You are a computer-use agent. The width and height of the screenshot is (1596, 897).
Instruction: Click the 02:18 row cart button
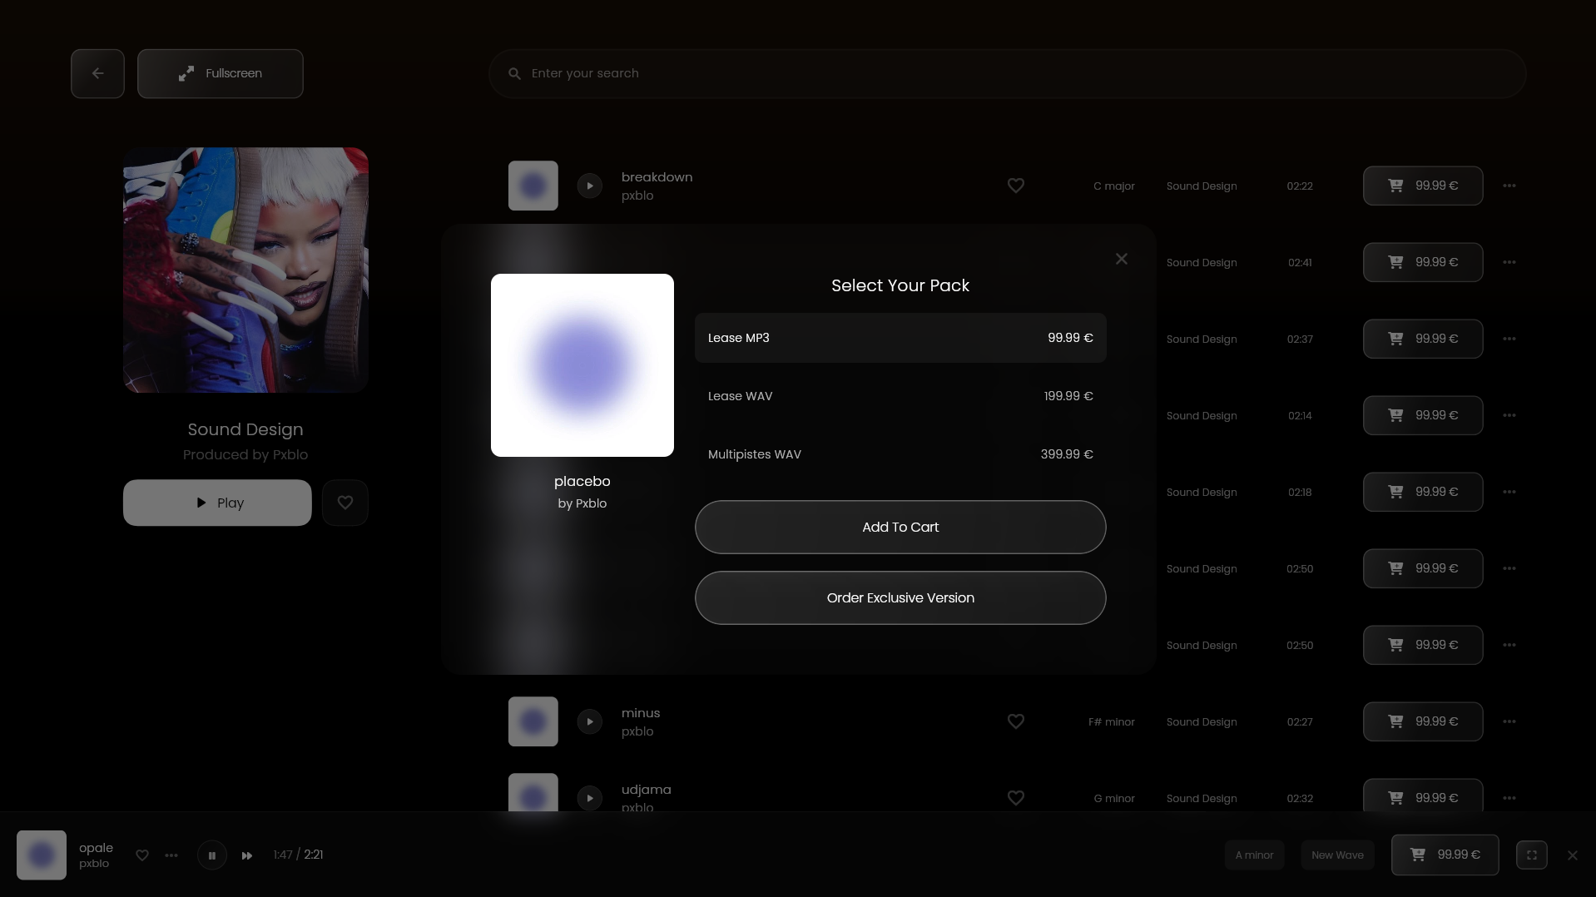[1423, 492]
